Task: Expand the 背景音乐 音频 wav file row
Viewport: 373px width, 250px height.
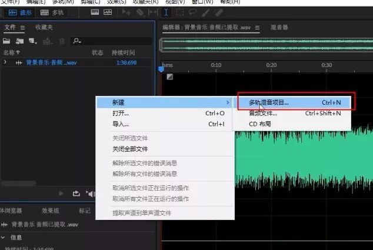Action: (x=5, y=62)
